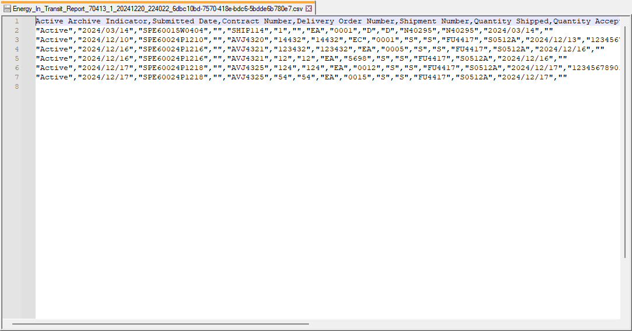Image resolution: width=632 pixels, height=331 pixels.
Task: Click "Quantity Shipped" in the header line
Action: click(511, 21)
